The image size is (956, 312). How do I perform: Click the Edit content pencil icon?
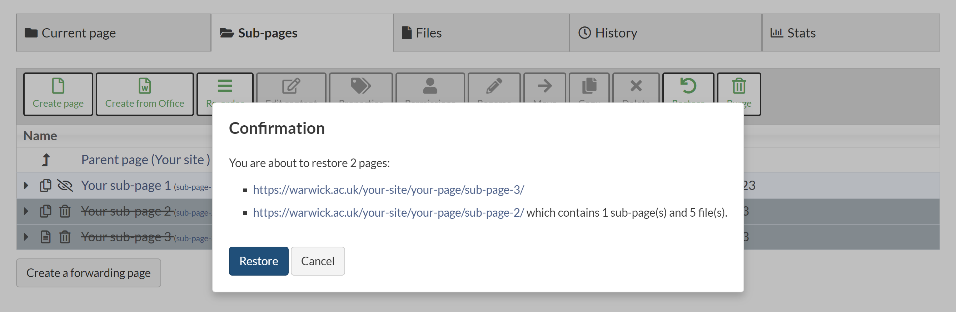pyautogui.click(x=291, y=86)
